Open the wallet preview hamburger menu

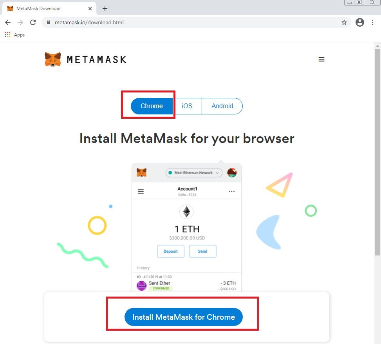[x=141, y=192]
